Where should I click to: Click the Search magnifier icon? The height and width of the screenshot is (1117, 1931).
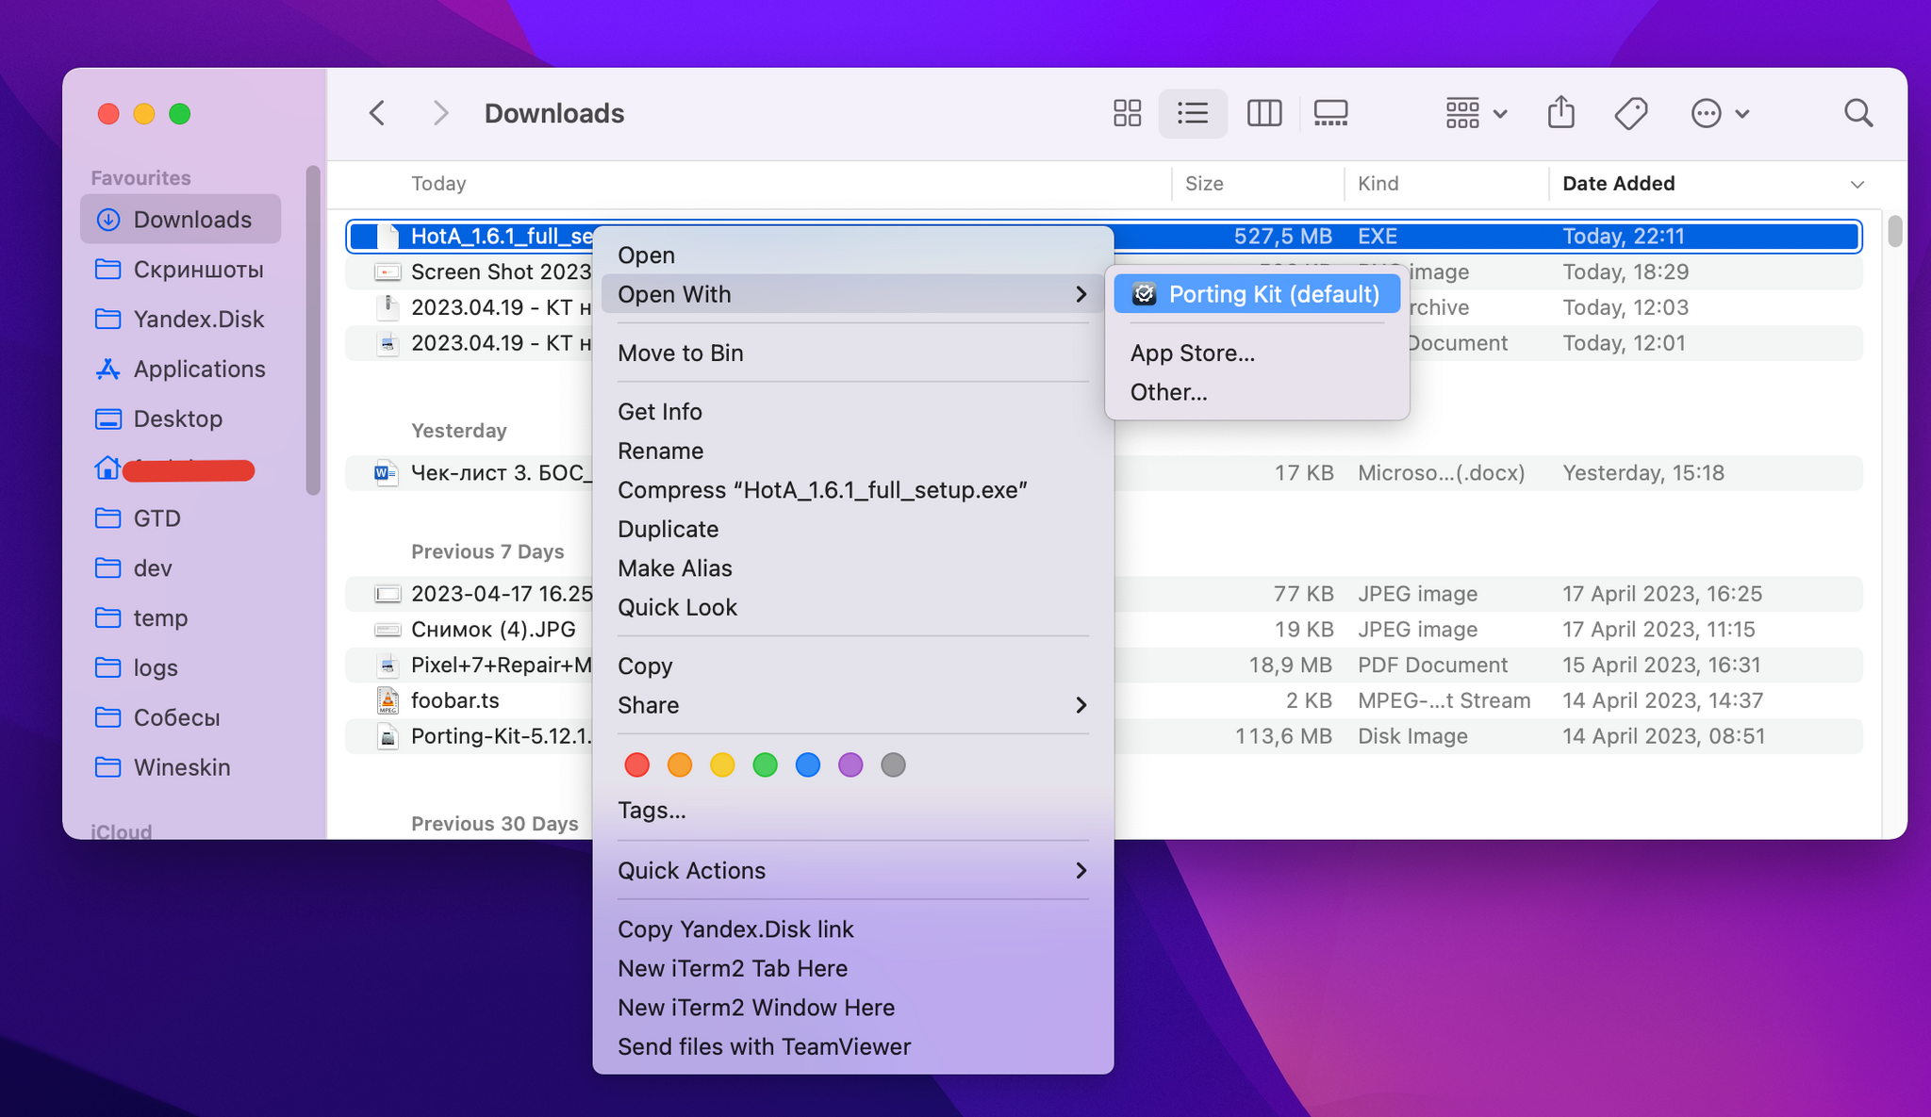[1857, 113]
